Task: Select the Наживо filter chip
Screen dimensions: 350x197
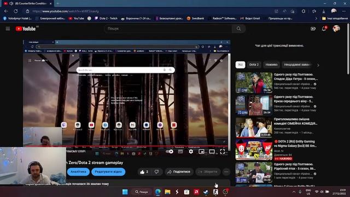Action: pyautogui.click(x=271, y=65)
